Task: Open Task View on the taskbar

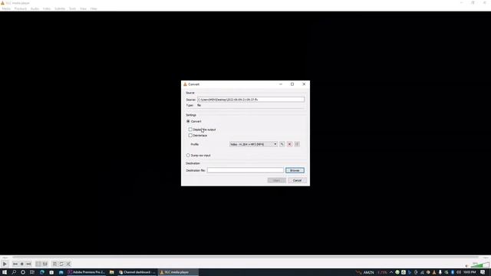Action: point(32,272)
